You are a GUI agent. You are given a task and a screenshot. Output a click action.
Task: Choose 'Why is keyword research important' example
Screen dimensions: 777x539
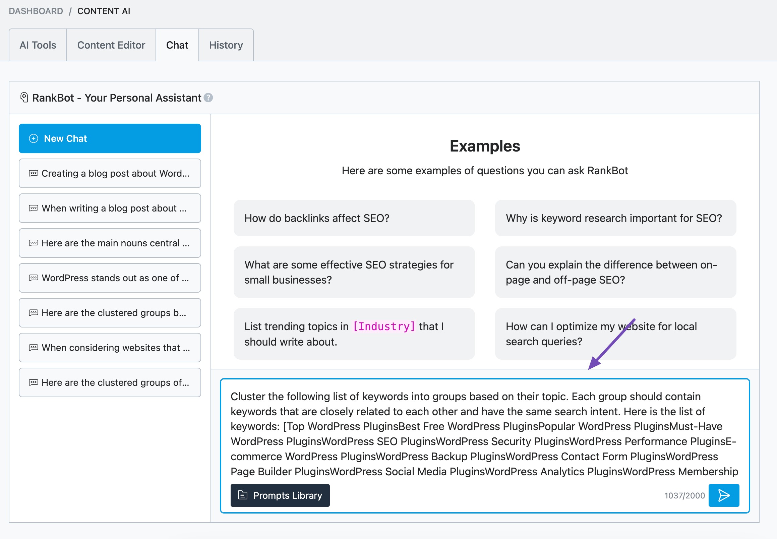(x=615, y=218)
